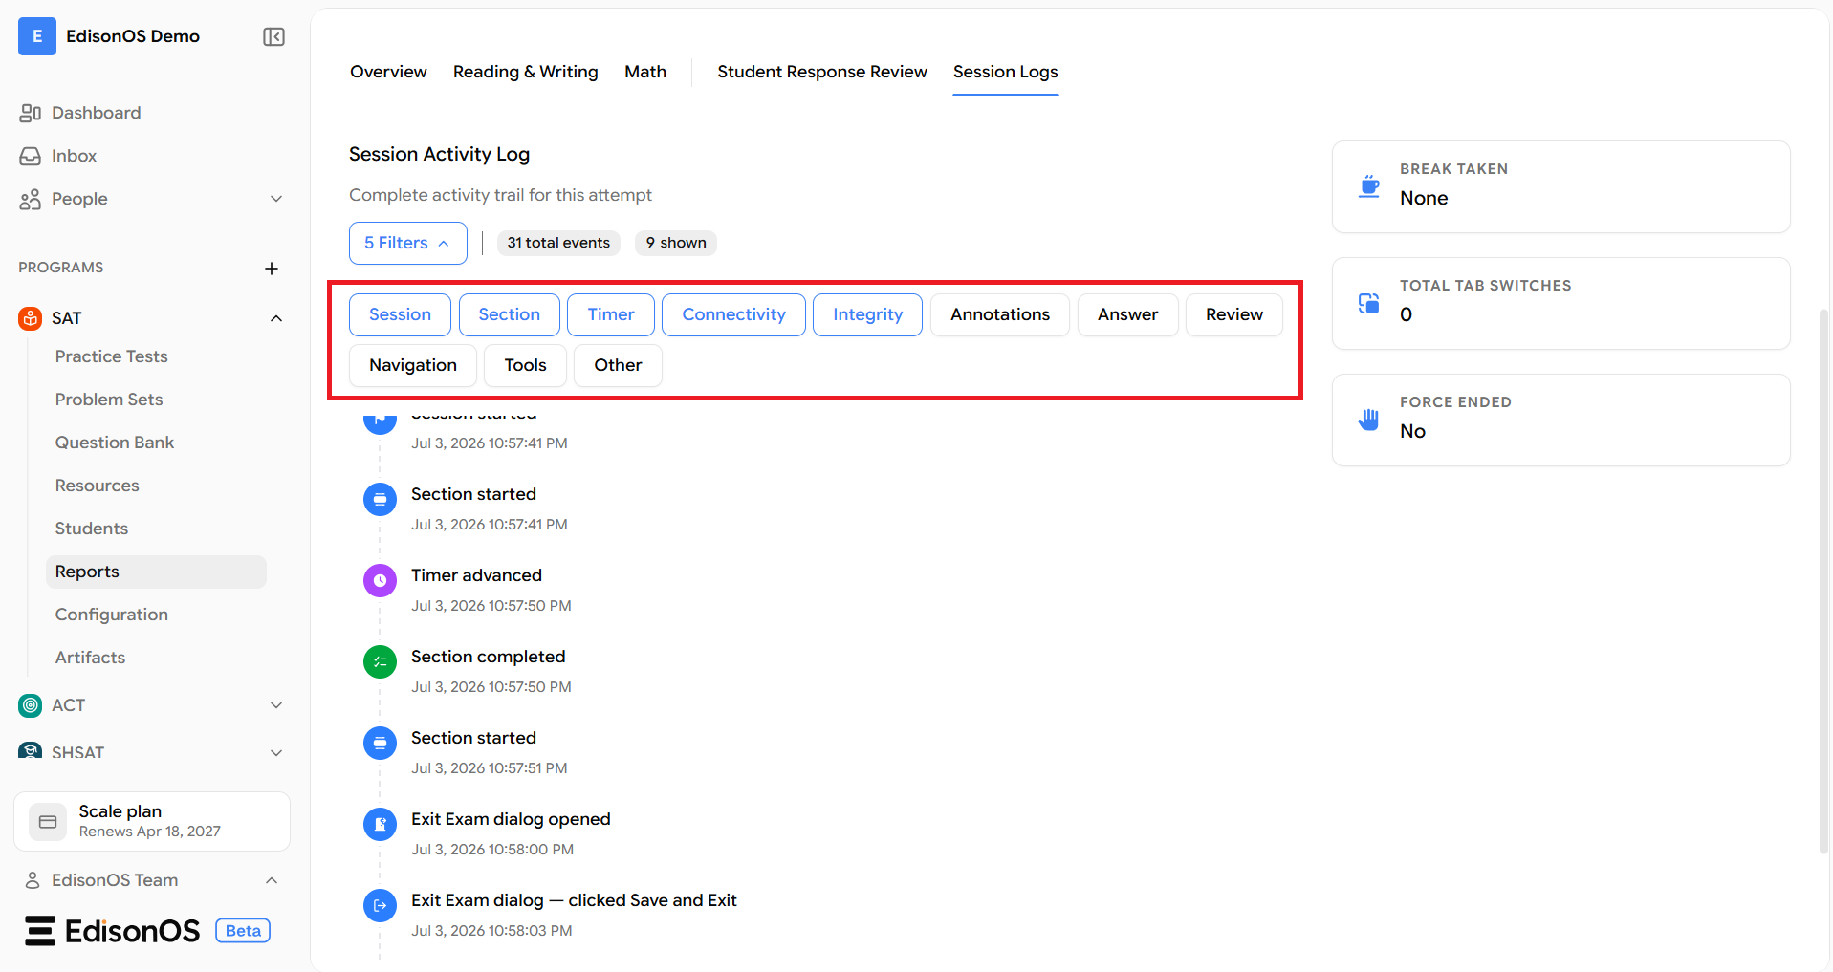The image size is (1833, 972).
Task: Switch to the Math tab
Action: pos(645,72)
